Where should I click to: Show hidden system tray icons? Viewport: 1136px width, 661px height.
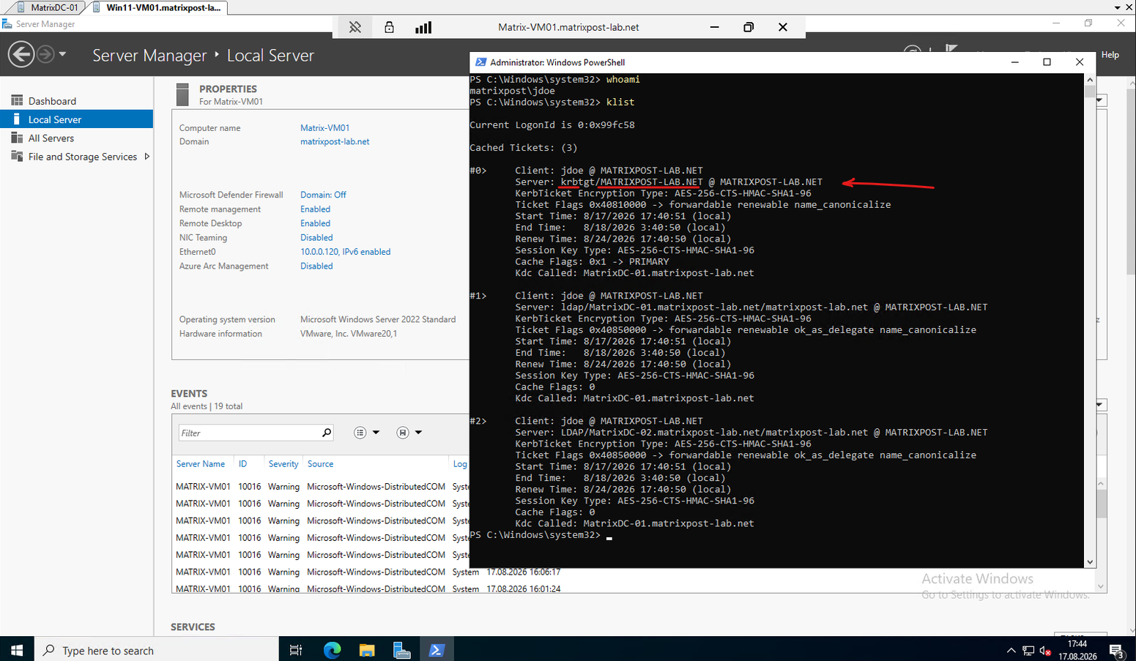[1011, 650]
